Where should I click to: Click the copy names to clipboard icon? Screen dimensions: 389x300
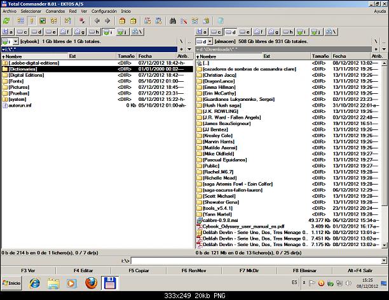click(x=206, y=21)
